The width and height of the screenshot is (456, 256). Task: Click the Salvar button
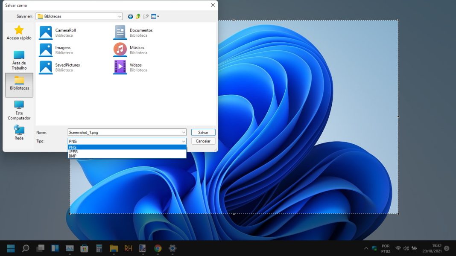[203, 132]
